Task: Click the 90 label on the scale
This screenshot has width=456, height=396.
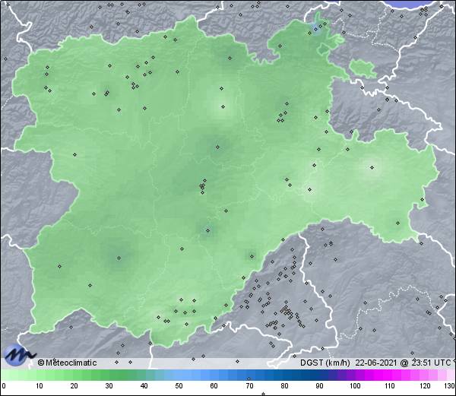Action: pos(319,386)
